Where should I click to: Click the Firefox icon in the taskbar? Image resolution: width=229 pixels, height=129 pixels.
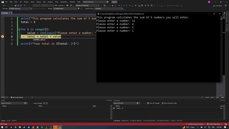point(33,127)
